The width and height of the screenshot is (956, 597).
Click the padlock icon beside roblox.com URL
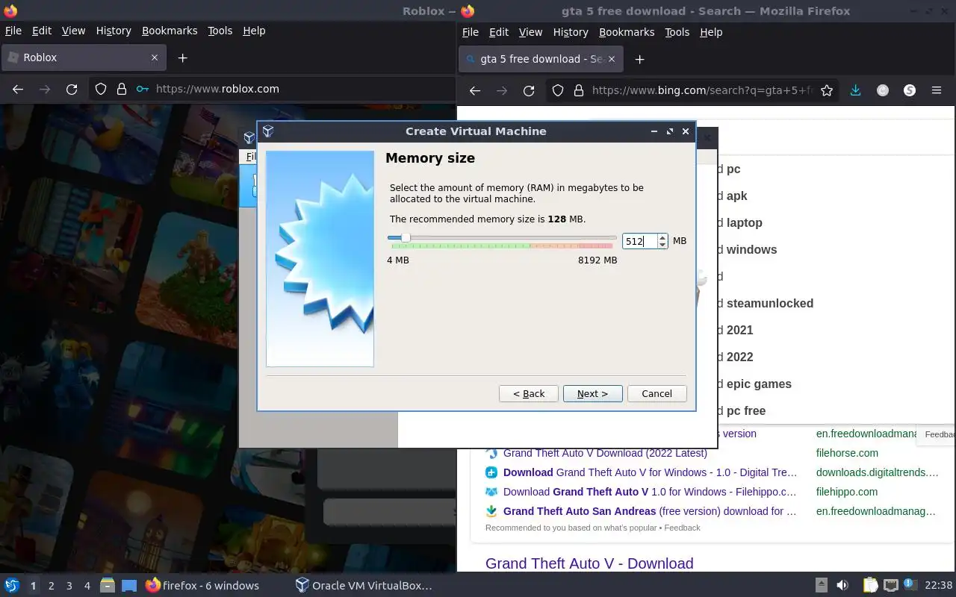(122, 89)
